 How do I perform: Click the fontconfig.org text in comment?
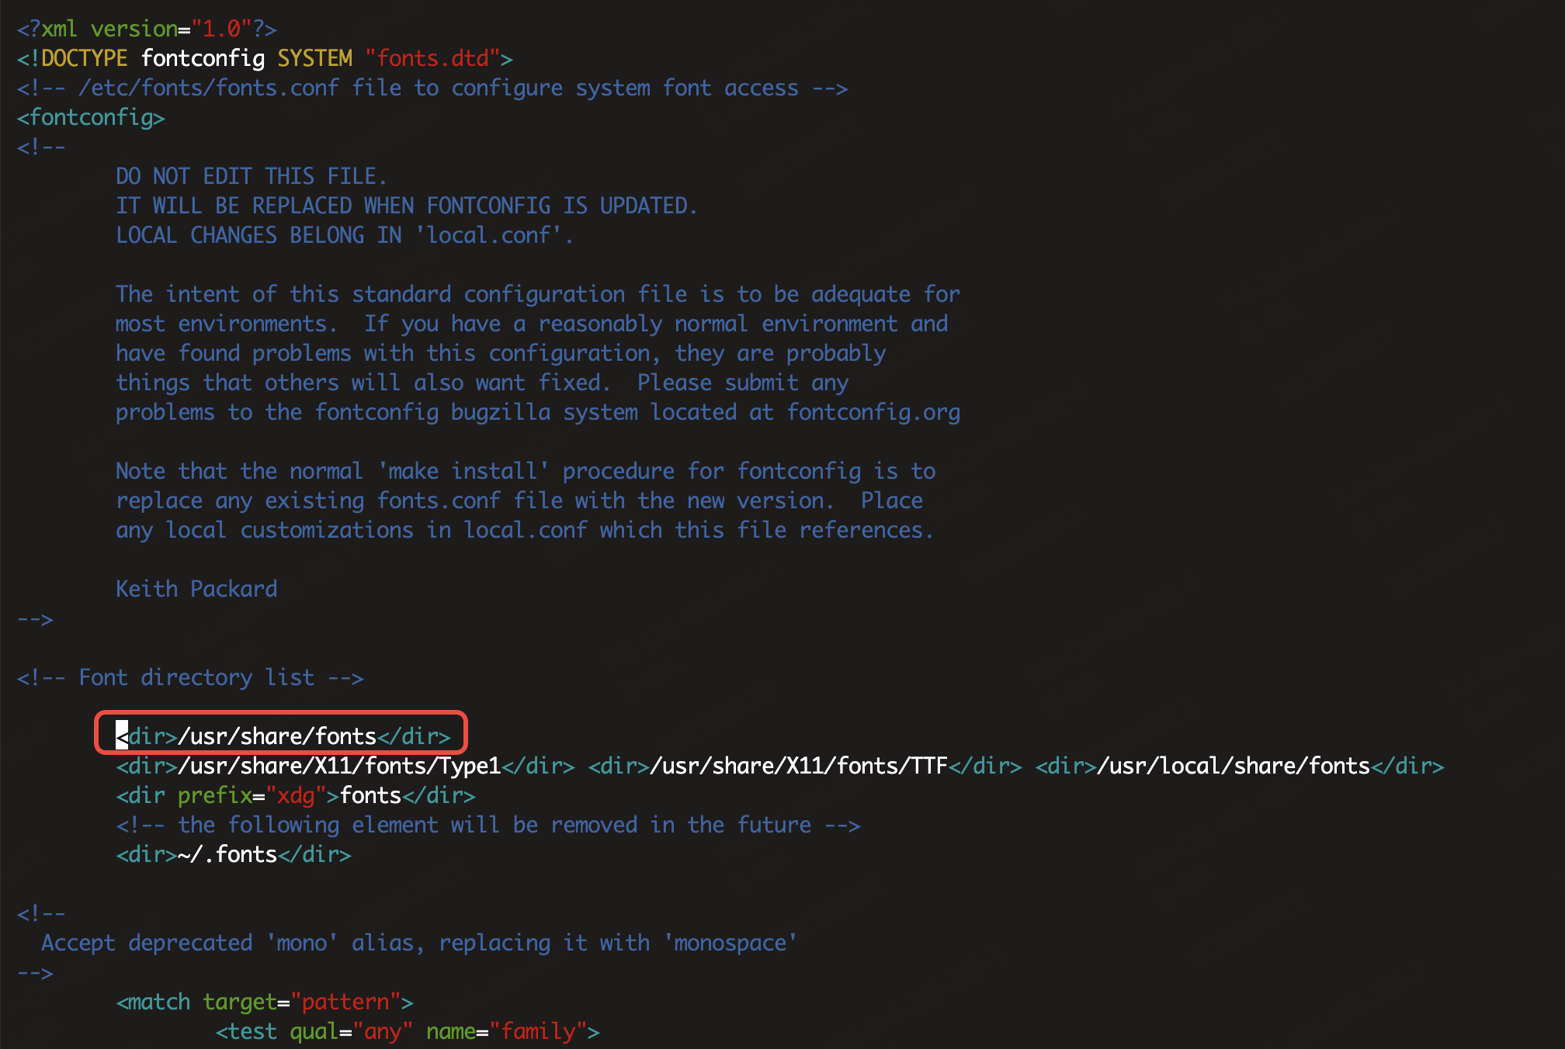pyautogui.click(x=873, y=412)
